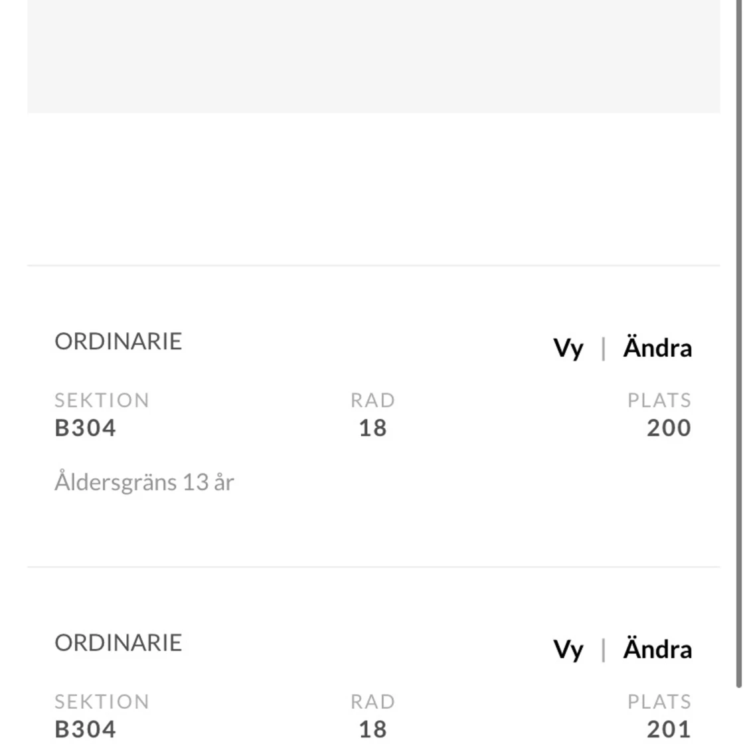747x748 pixels.
Task: Click row number 18 on seat 200 ticket
Action: point(373,428)
